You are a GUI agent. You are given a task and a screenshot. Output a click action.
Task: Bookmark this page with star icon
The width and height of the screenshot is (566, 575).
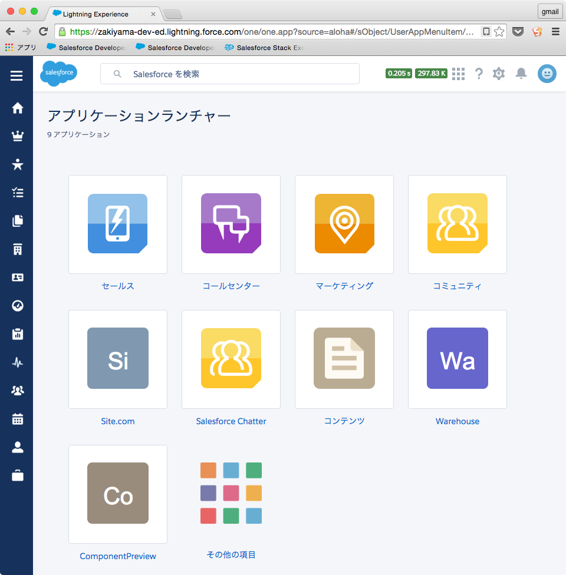coord(499,32)
